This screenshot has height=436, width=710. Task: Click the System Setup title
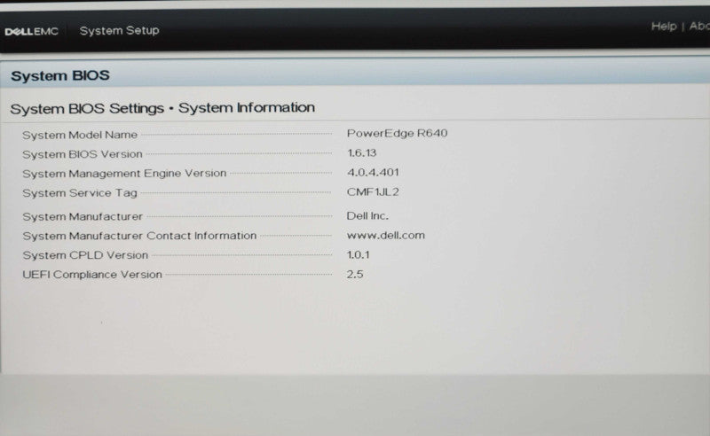pos(120,30)
